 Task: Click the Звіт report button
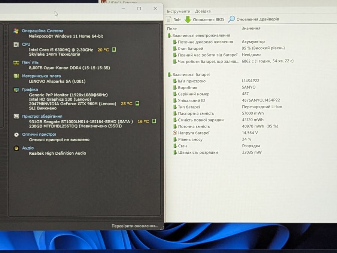click(174, 19)
